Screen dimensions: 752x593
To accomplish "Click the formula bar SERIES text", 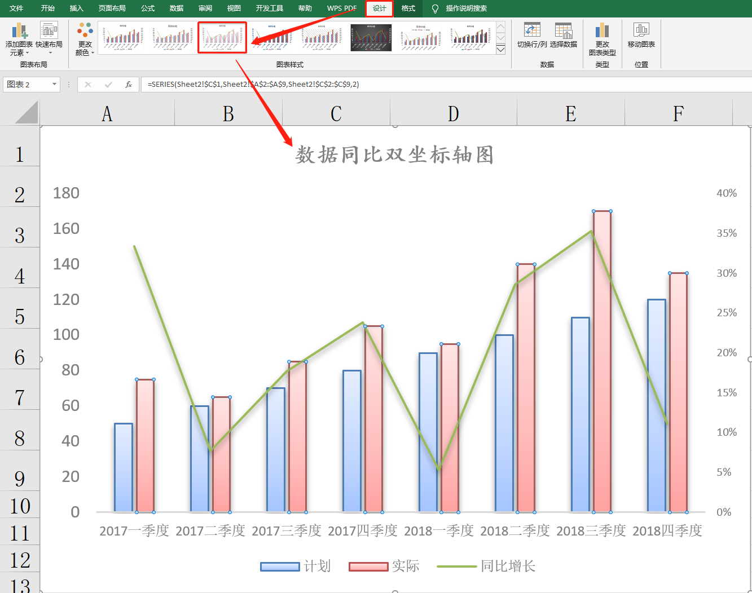I will (x=253, y=85).
